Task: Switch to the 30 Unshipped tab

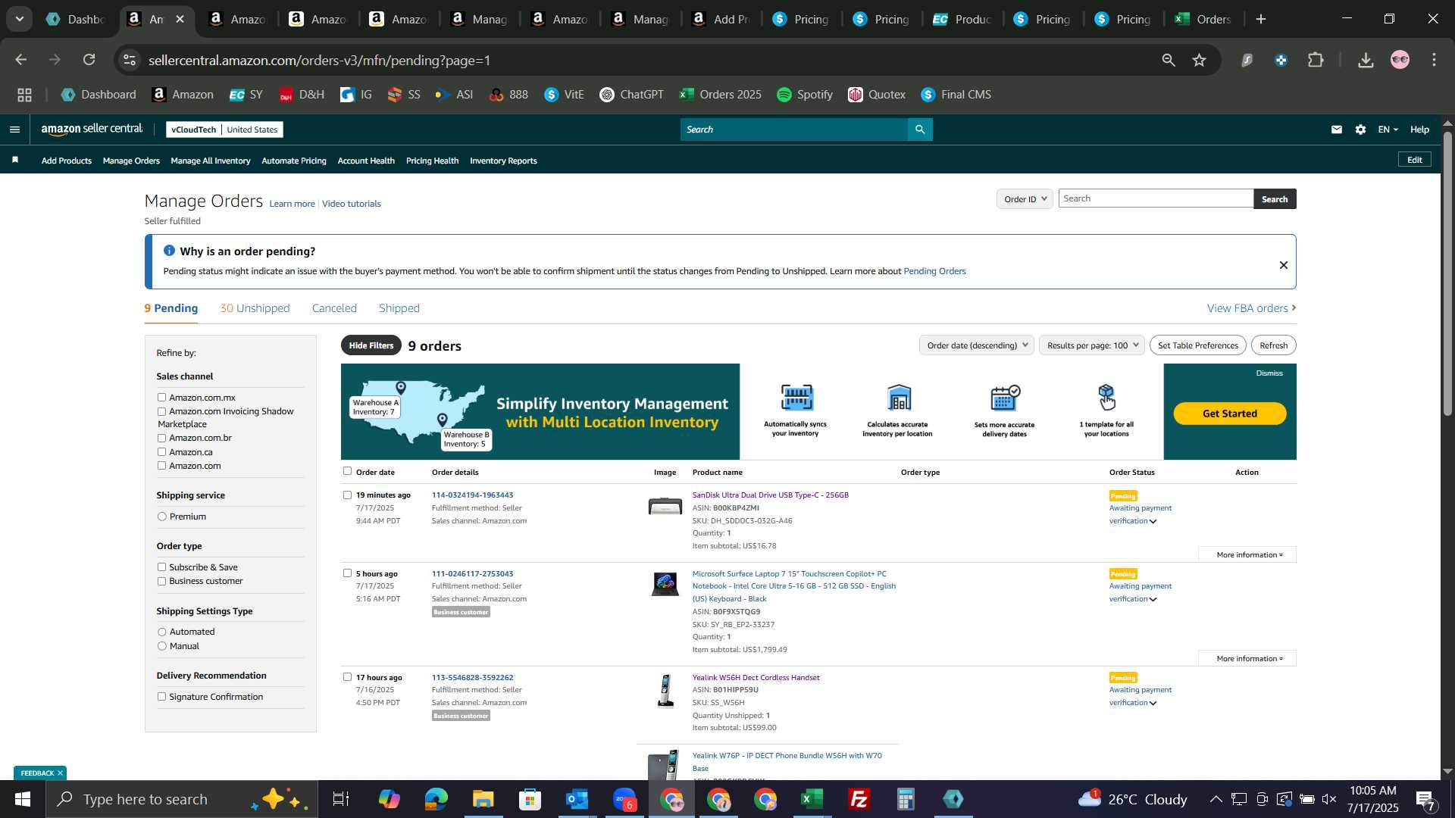Action: 255,308
